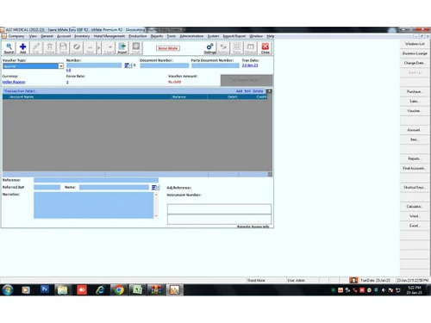The height and width of the screenshot is (323, 431).
Task: Click the Sales sidebar button
Action: (x=415, y=101)
